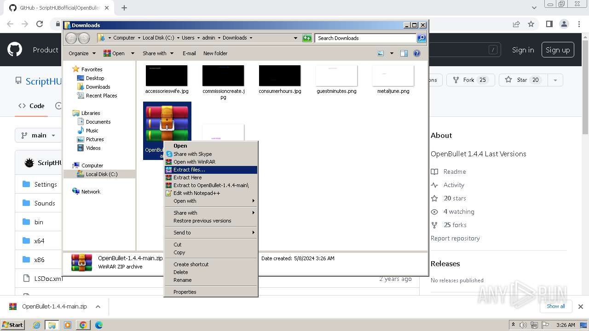
Task: Select Desktop under Favorites
Action: point(95,78)
